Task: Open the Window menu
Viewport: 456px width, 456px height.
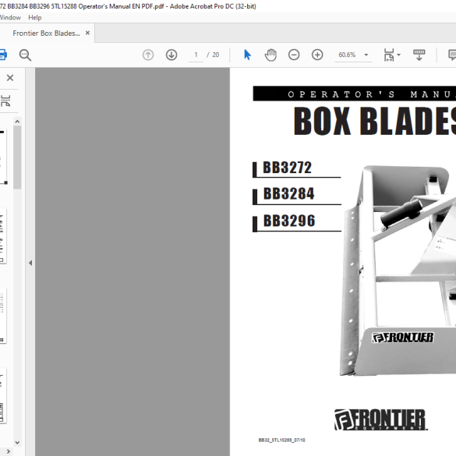Action: tap(10, 17)
